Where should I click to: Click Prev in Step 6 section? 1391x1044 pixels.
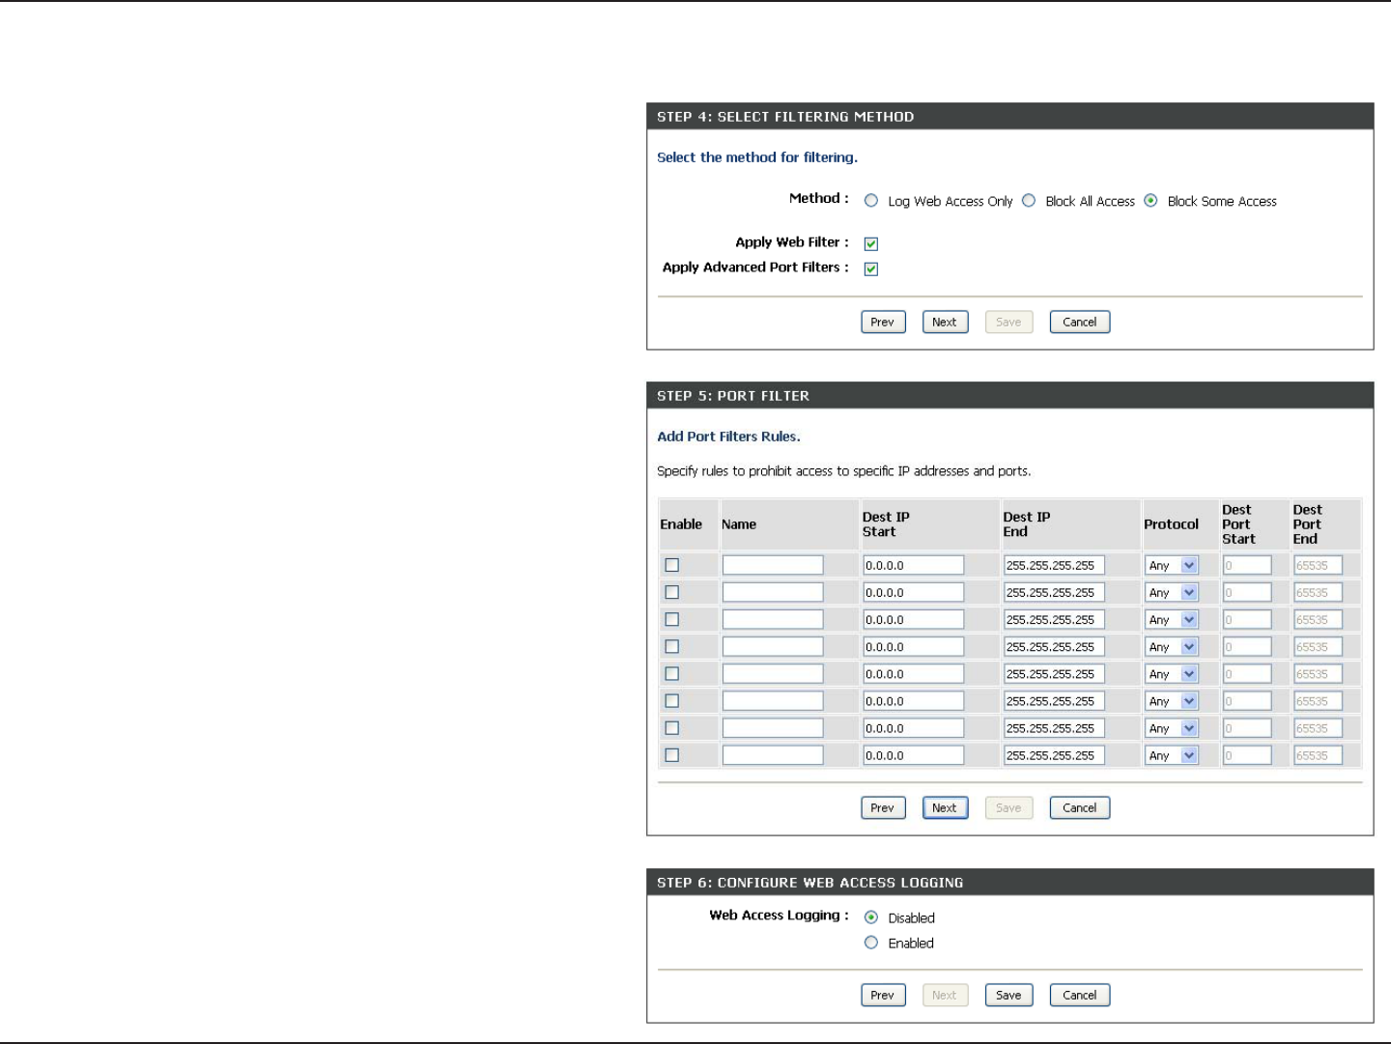coord(883,995)
